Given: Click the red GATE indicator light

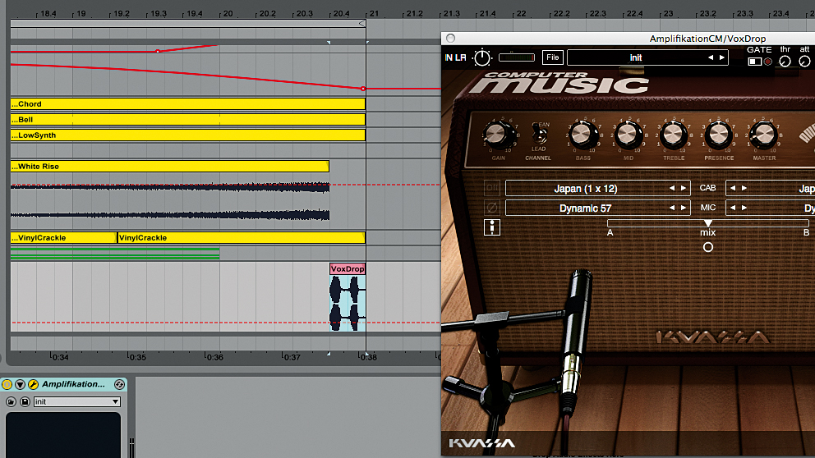Looking at the screenshot, I should [x=767, y=62].
